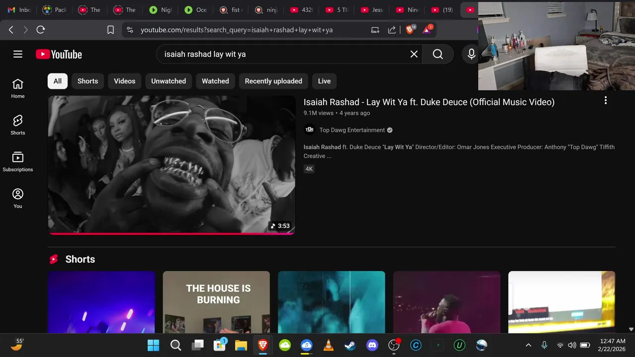Click the Top Dawg Entertainment channel avatar
This screenshot has height=357, width=635.
point(310,130)
